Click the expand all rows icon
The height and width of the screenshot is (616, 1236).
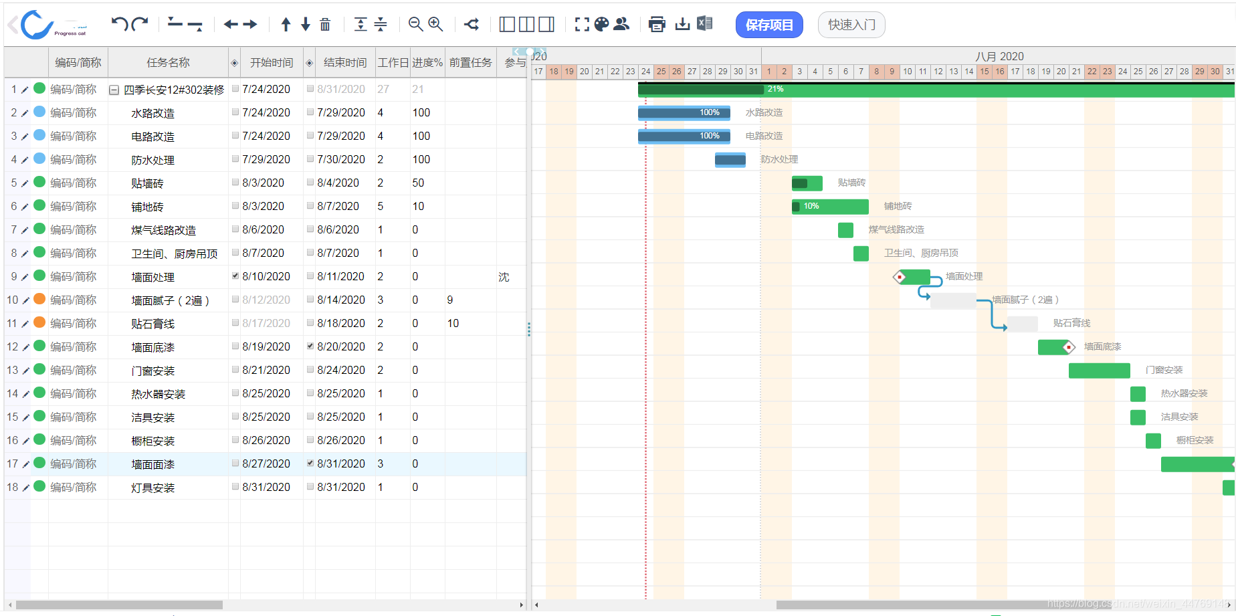360,25
